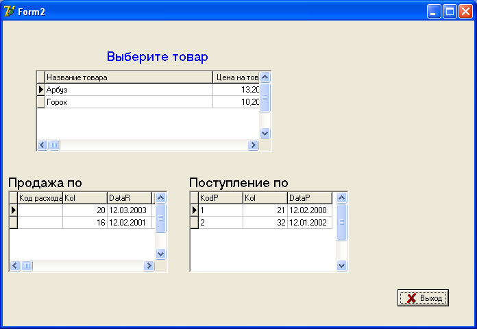The width and height of the screenshot is (477, 329).
Task: Click the date 12.02.2000 cell
Action: coord(310,210)
